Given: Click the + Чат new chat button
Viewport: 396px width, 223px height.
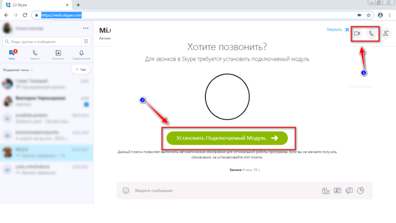Looking at the screenshot, I should 80,70.
